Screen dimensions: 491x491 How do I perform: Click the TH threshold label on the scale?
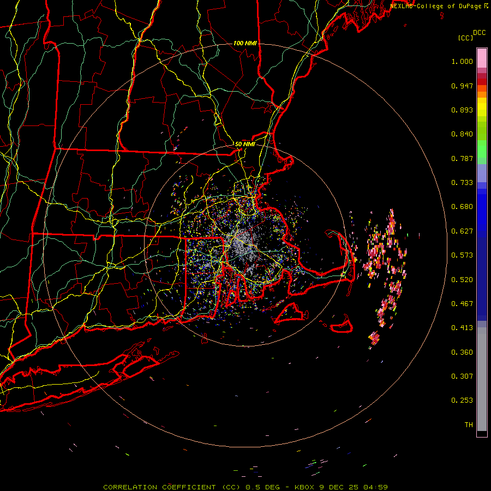469,425
